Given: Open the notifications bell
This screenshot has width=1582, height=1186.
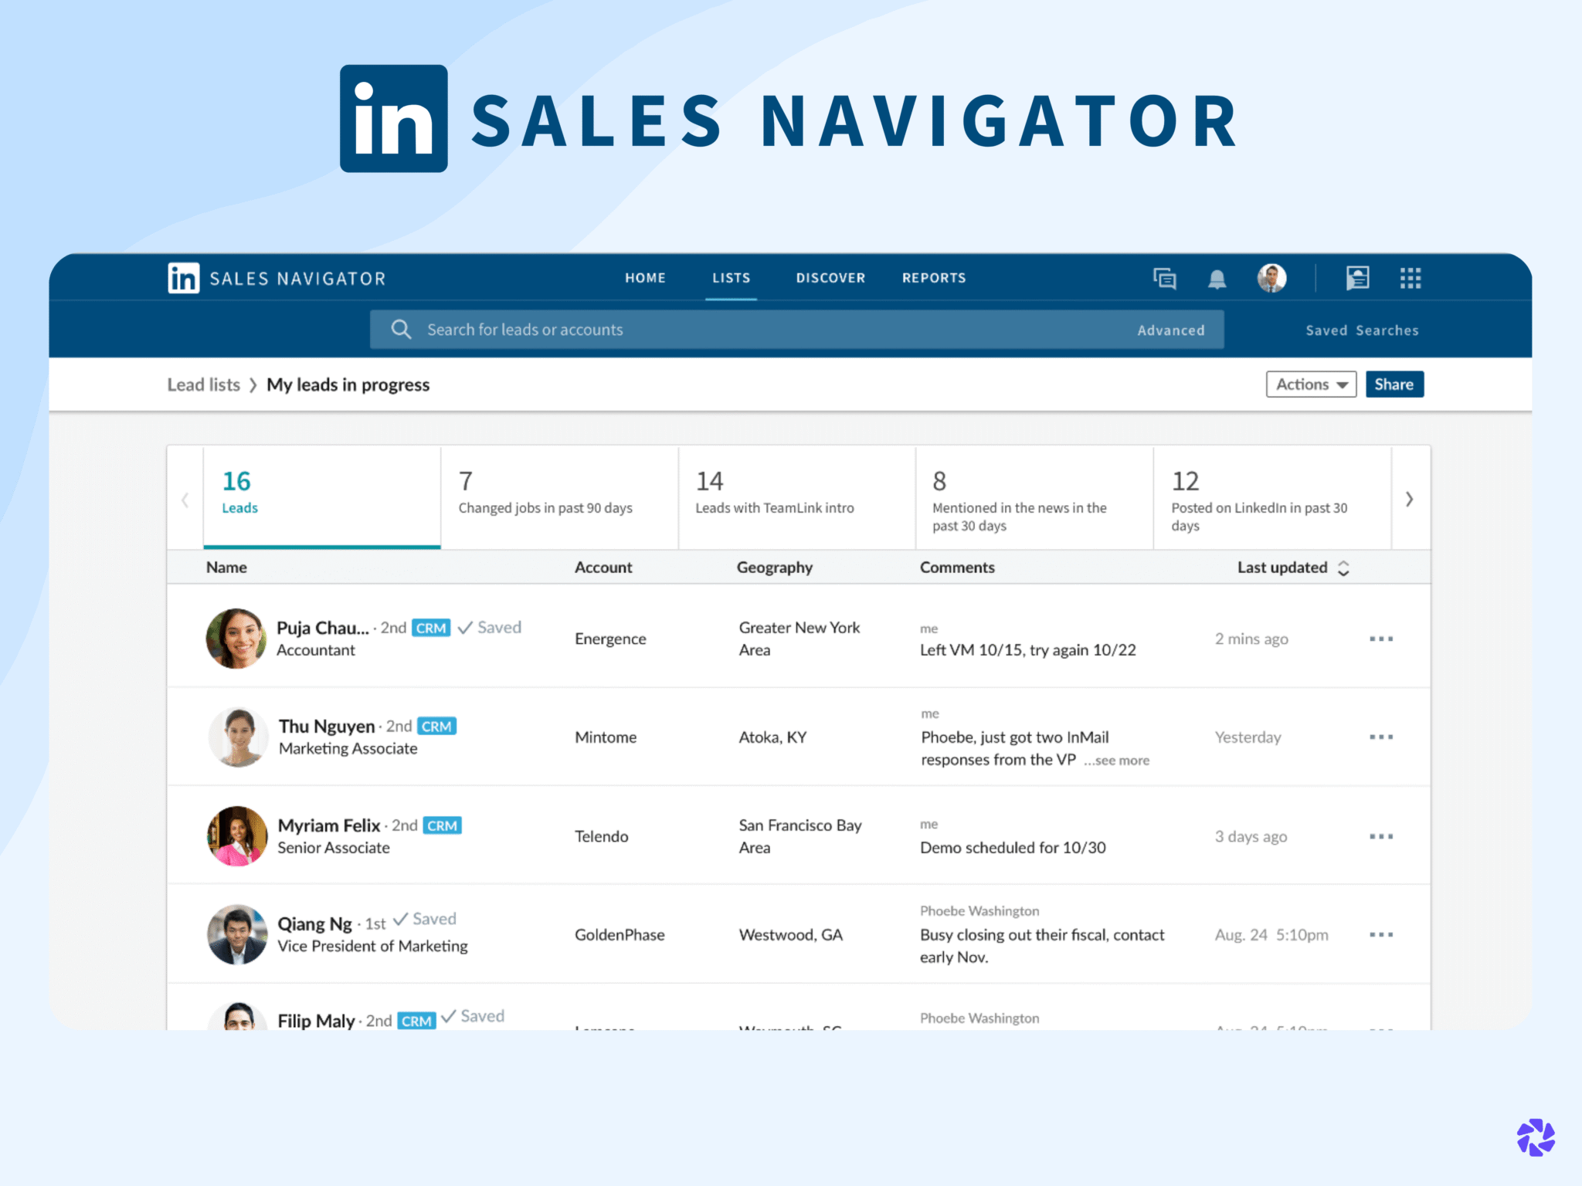Looking at the screenshot, I should point(1219,278).
